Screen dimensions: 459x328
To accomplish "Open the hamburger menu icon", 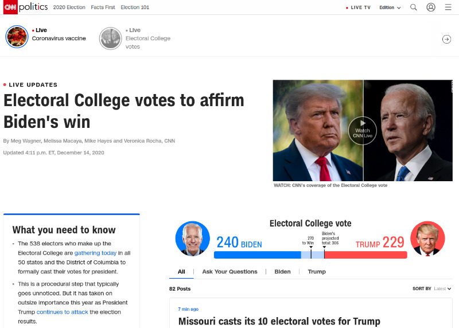I will (448, 7).
